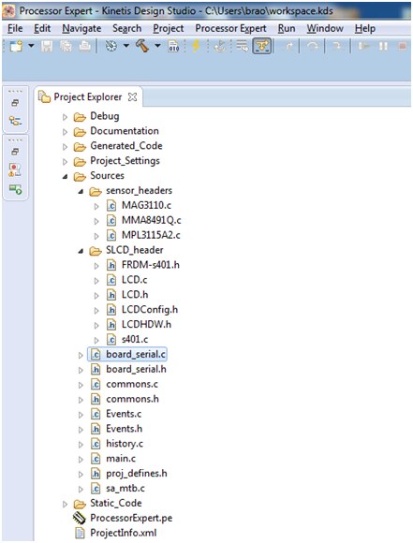Select main.c in the Sources folder
Image resolution: width=413 pixels, height=543 pixels.
click(x=121, y=459)
